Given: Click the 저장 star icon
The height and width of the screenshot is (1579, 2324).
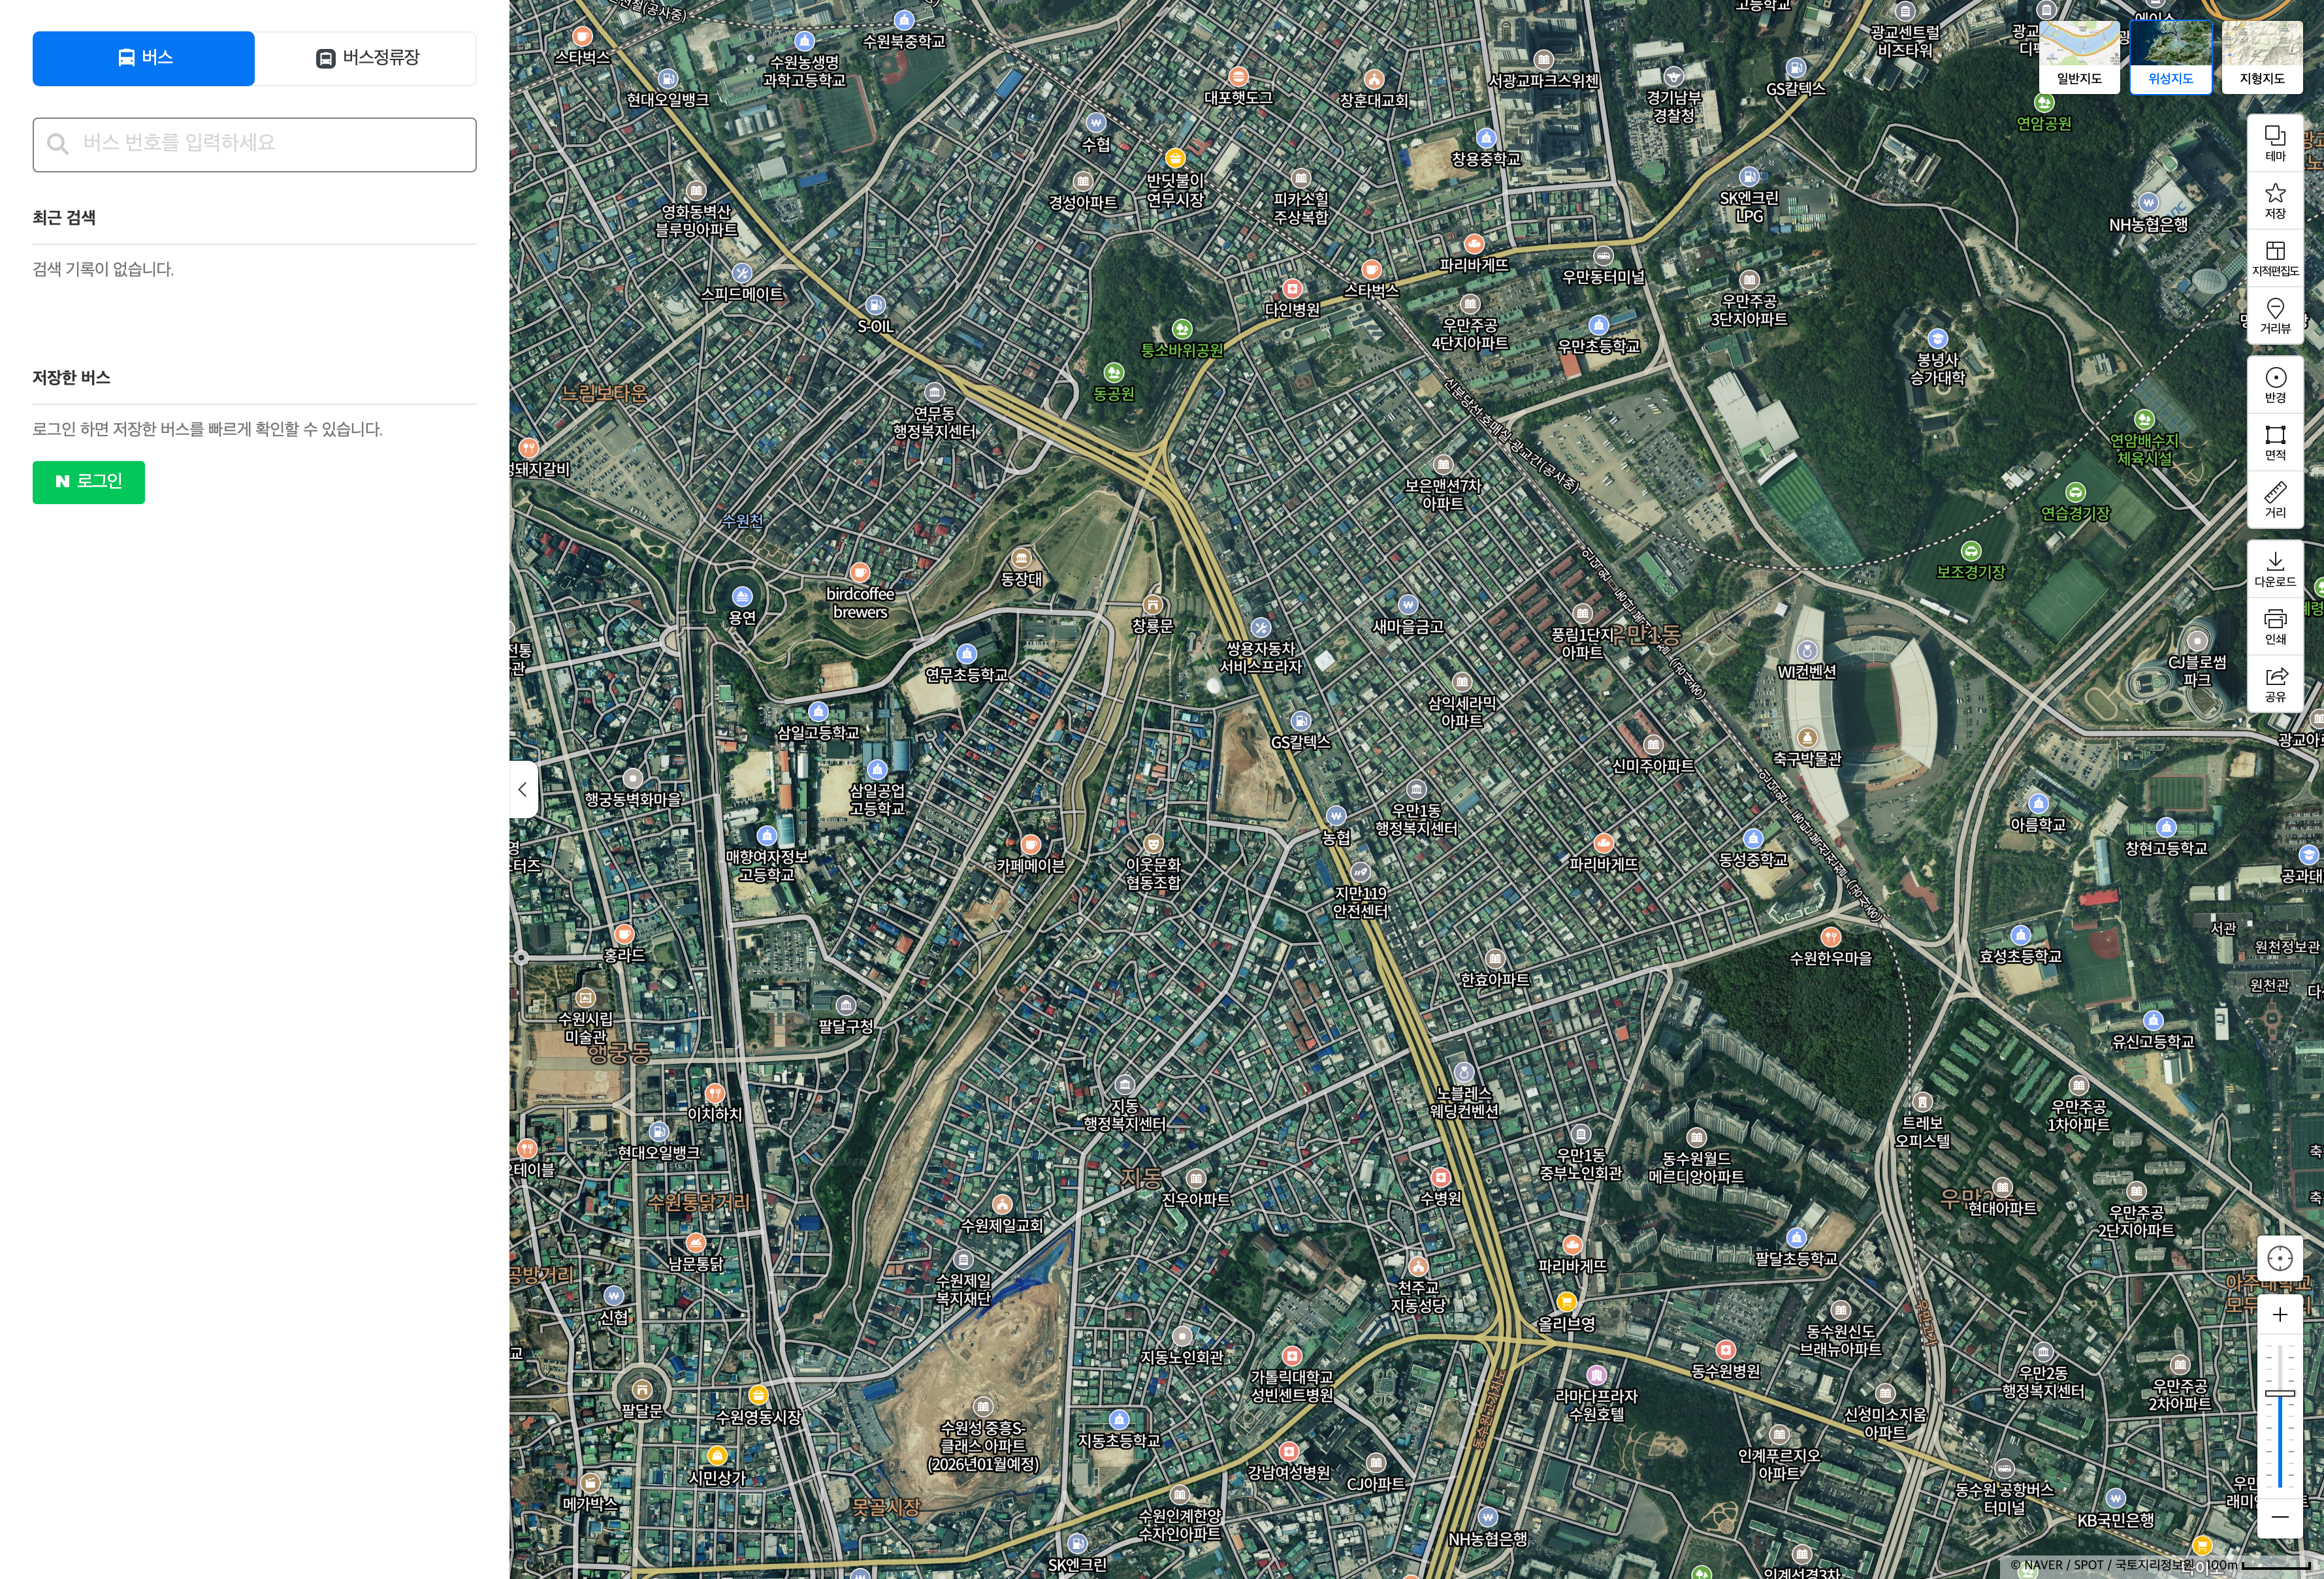Looking at the screenshot, I should [x=2275, y=200].
